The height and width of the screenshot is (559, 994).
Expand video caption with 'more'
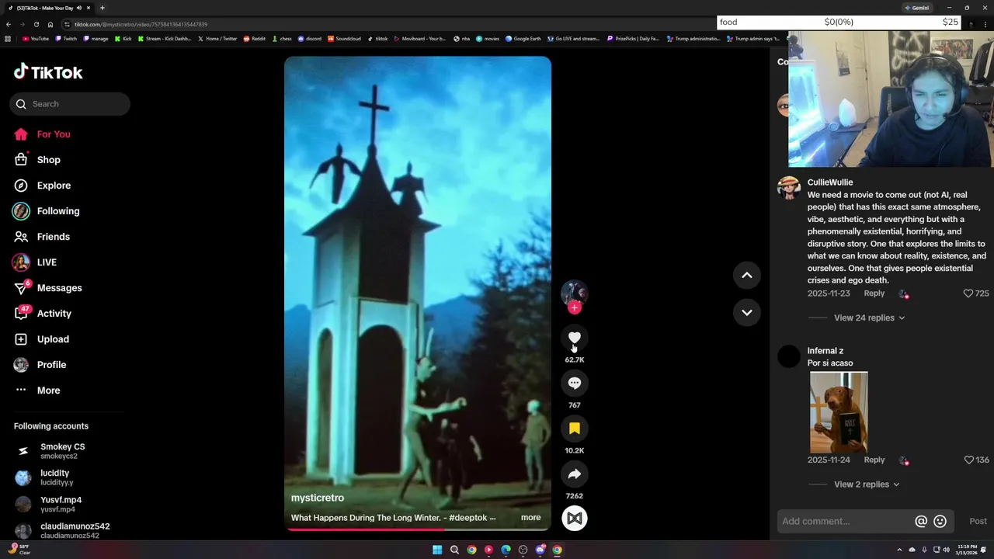pos(530,518)
